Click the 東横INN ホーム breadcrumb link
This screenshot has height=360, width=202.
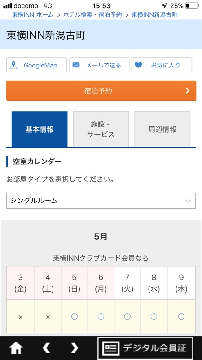point(32,15)
